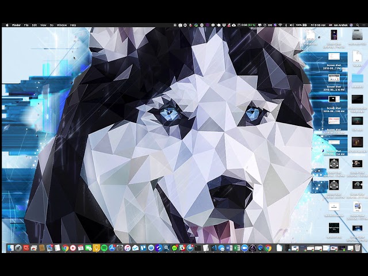Open the Finder menu
The width and height of the screenshot is (368, 276).
pyautogui.click(x=16, y=25)
